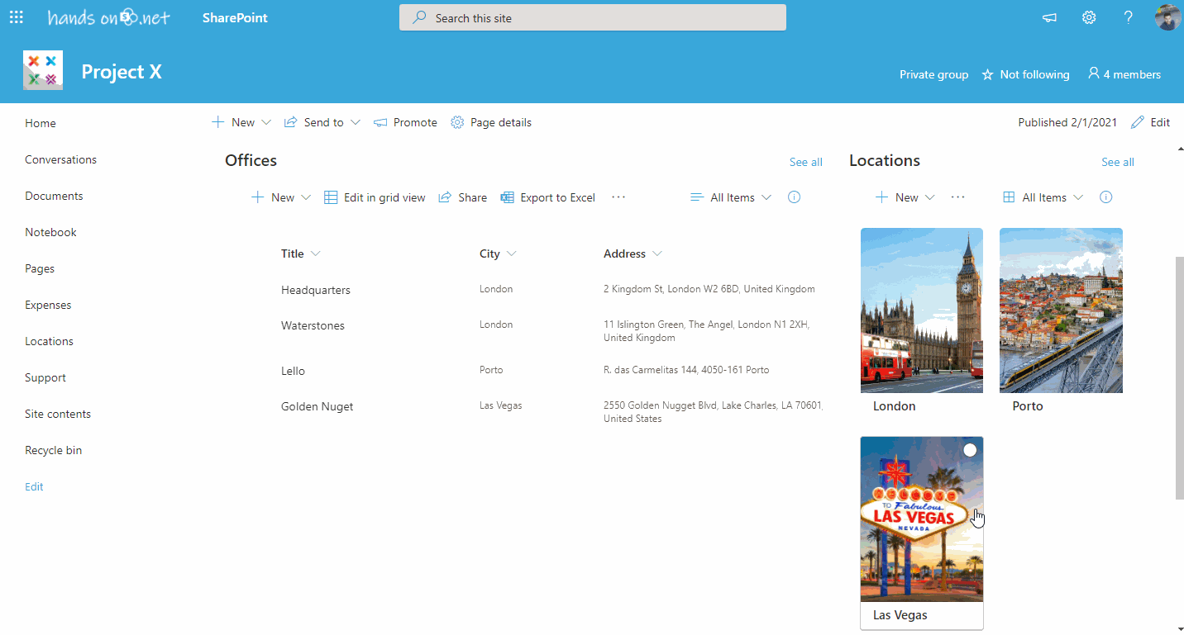
Task: Click the Project X site logo
Action: coord(43,71)
